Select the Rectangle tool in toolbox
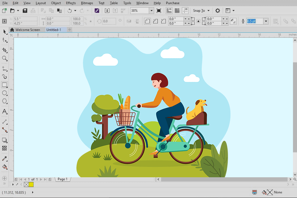Screen dimensions: 297x198 pyautogui.click(x=4, y=85)
